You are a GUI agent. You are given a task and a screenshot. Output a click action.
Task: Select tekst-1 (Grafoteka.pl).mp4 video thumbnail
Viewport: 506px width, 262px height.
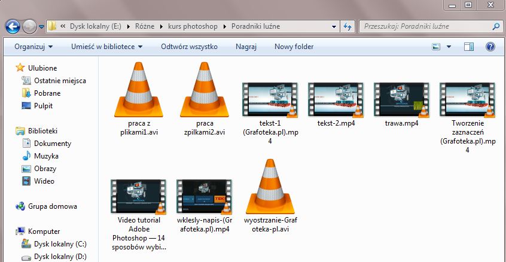270,100
